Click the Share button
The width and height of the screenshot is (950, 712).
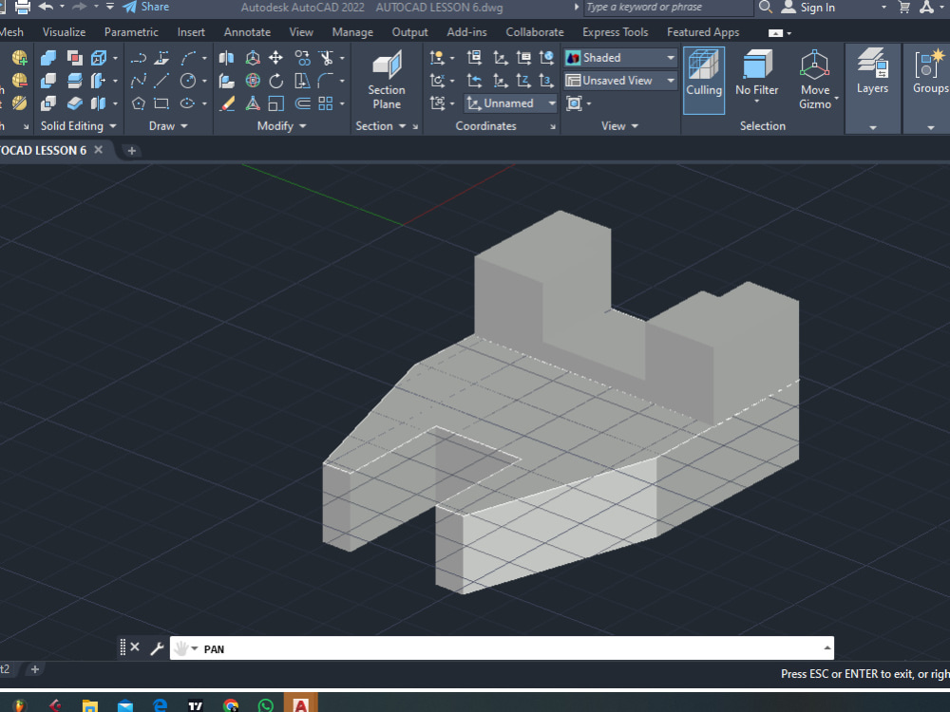coord(145,8)
